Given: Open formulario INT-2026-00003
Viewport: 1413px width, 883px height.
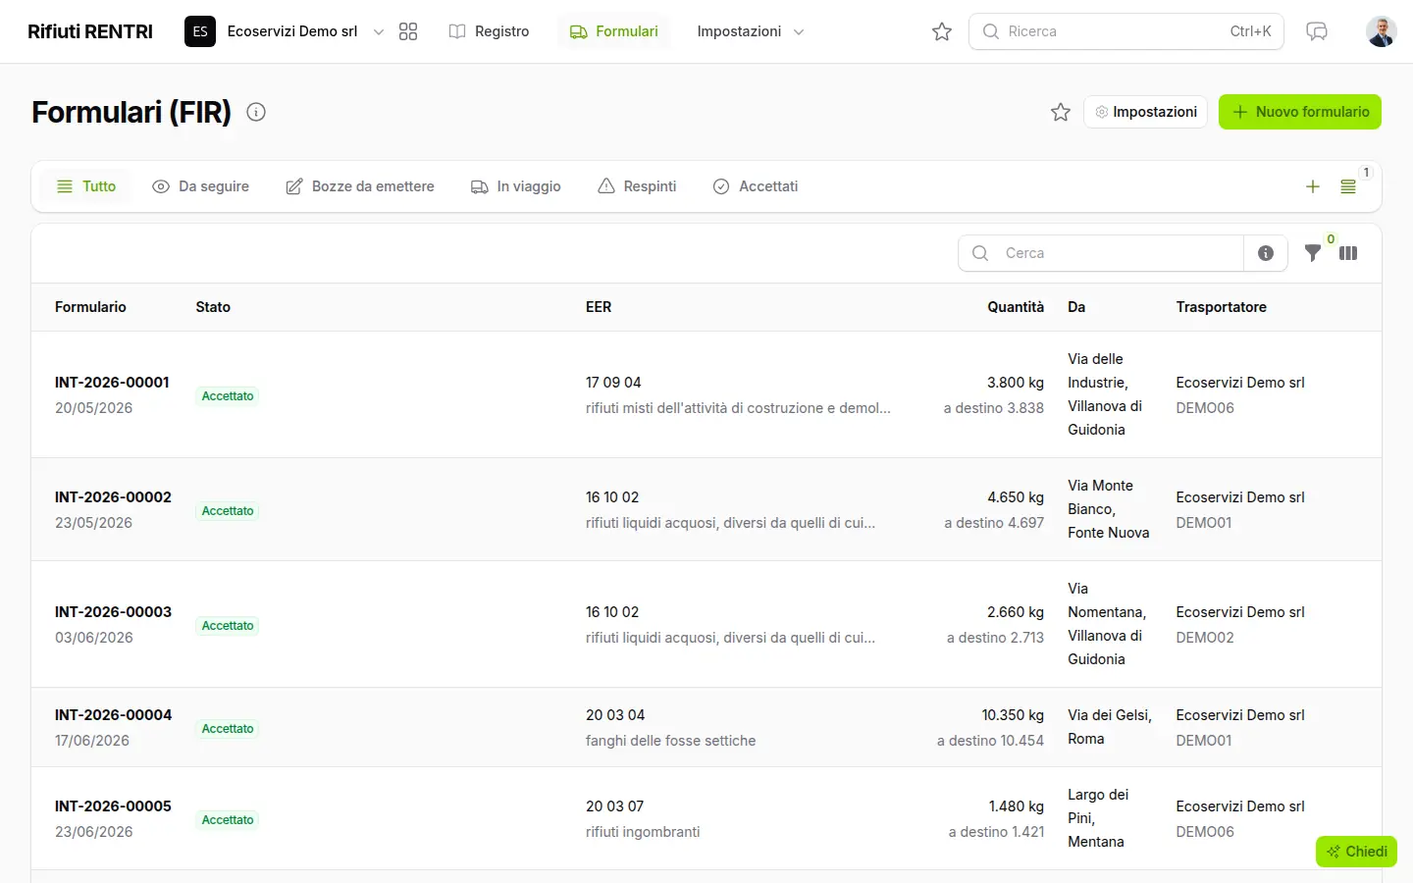Looking at the screenshot, I should [x=113, y=612].
